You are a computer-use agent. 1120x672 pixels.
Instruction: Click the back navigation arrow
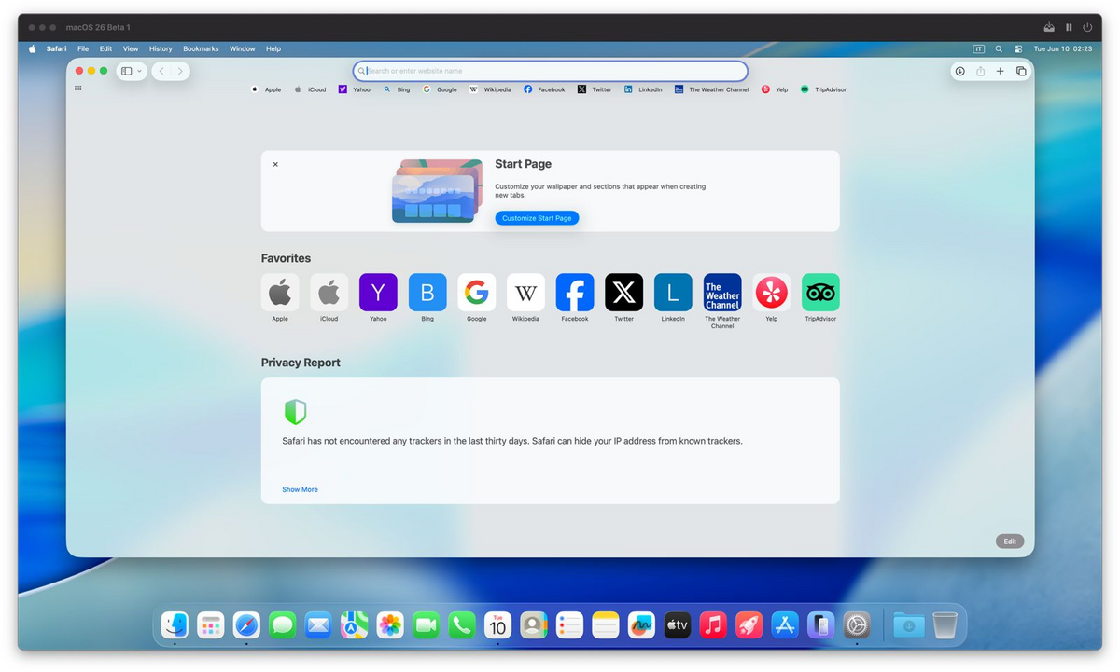[x=161, y=71]
